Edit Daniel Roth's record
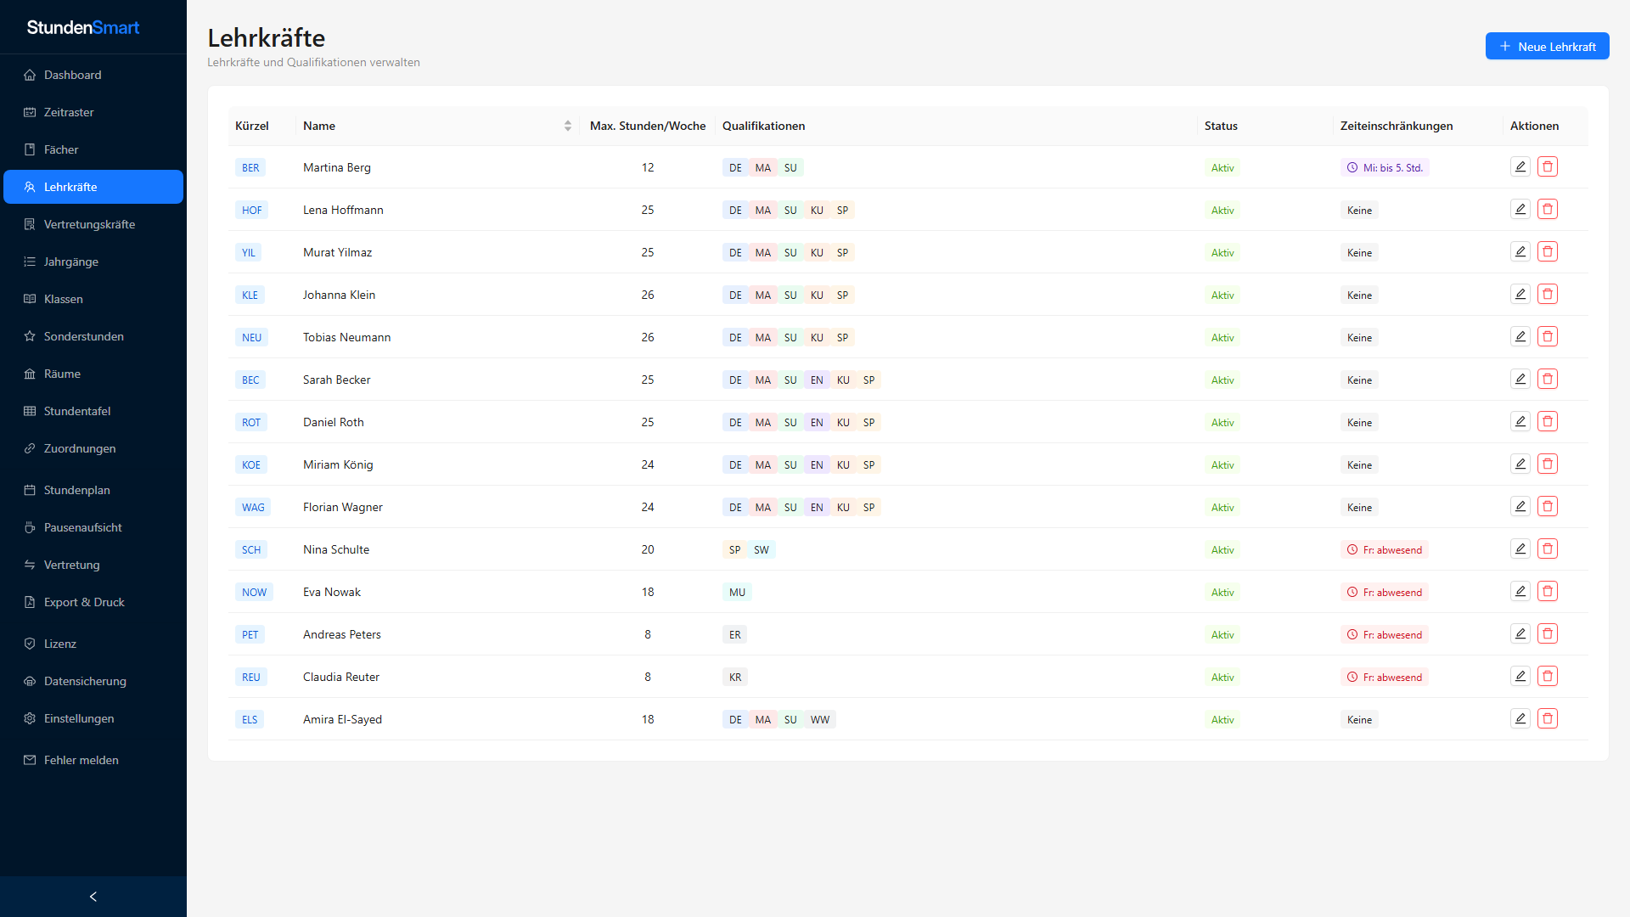The height and width of the screenshot is (917, 1630). point(1520,422)
